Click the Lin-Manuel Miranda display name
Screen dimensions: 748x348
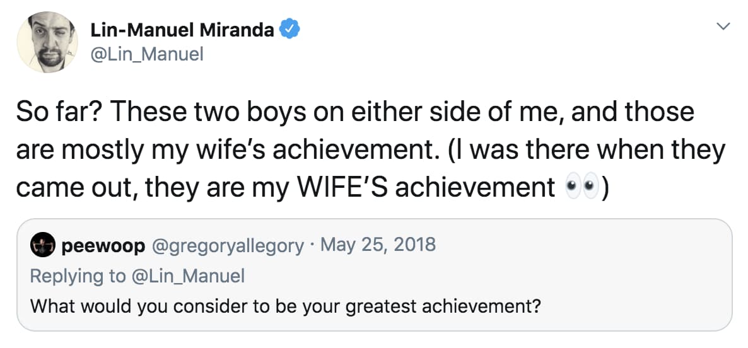click(182, 30)
